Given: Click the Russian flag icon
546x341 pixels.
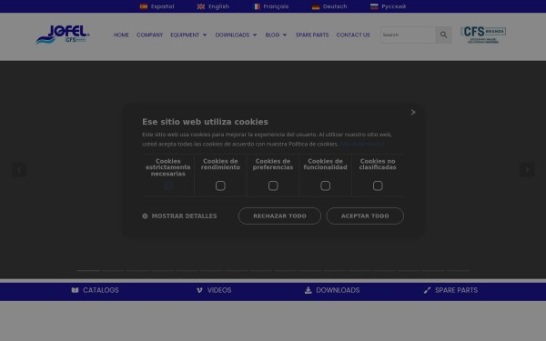Looking at the screenshot, I should tap(374, 6).
